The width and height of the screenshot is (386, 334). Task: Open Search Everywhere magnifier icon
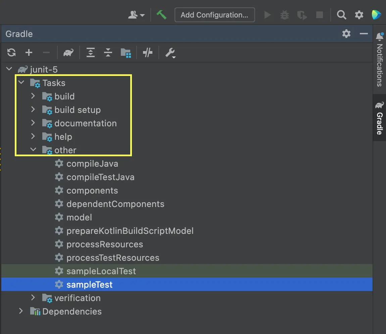tap(341, 15)
